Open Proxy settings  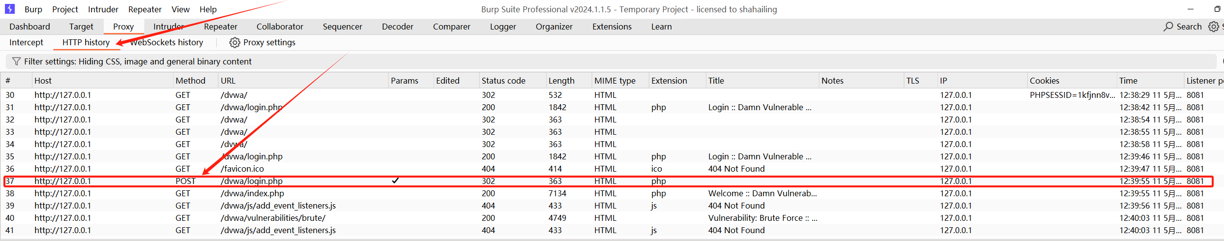[x=262, y=42]
